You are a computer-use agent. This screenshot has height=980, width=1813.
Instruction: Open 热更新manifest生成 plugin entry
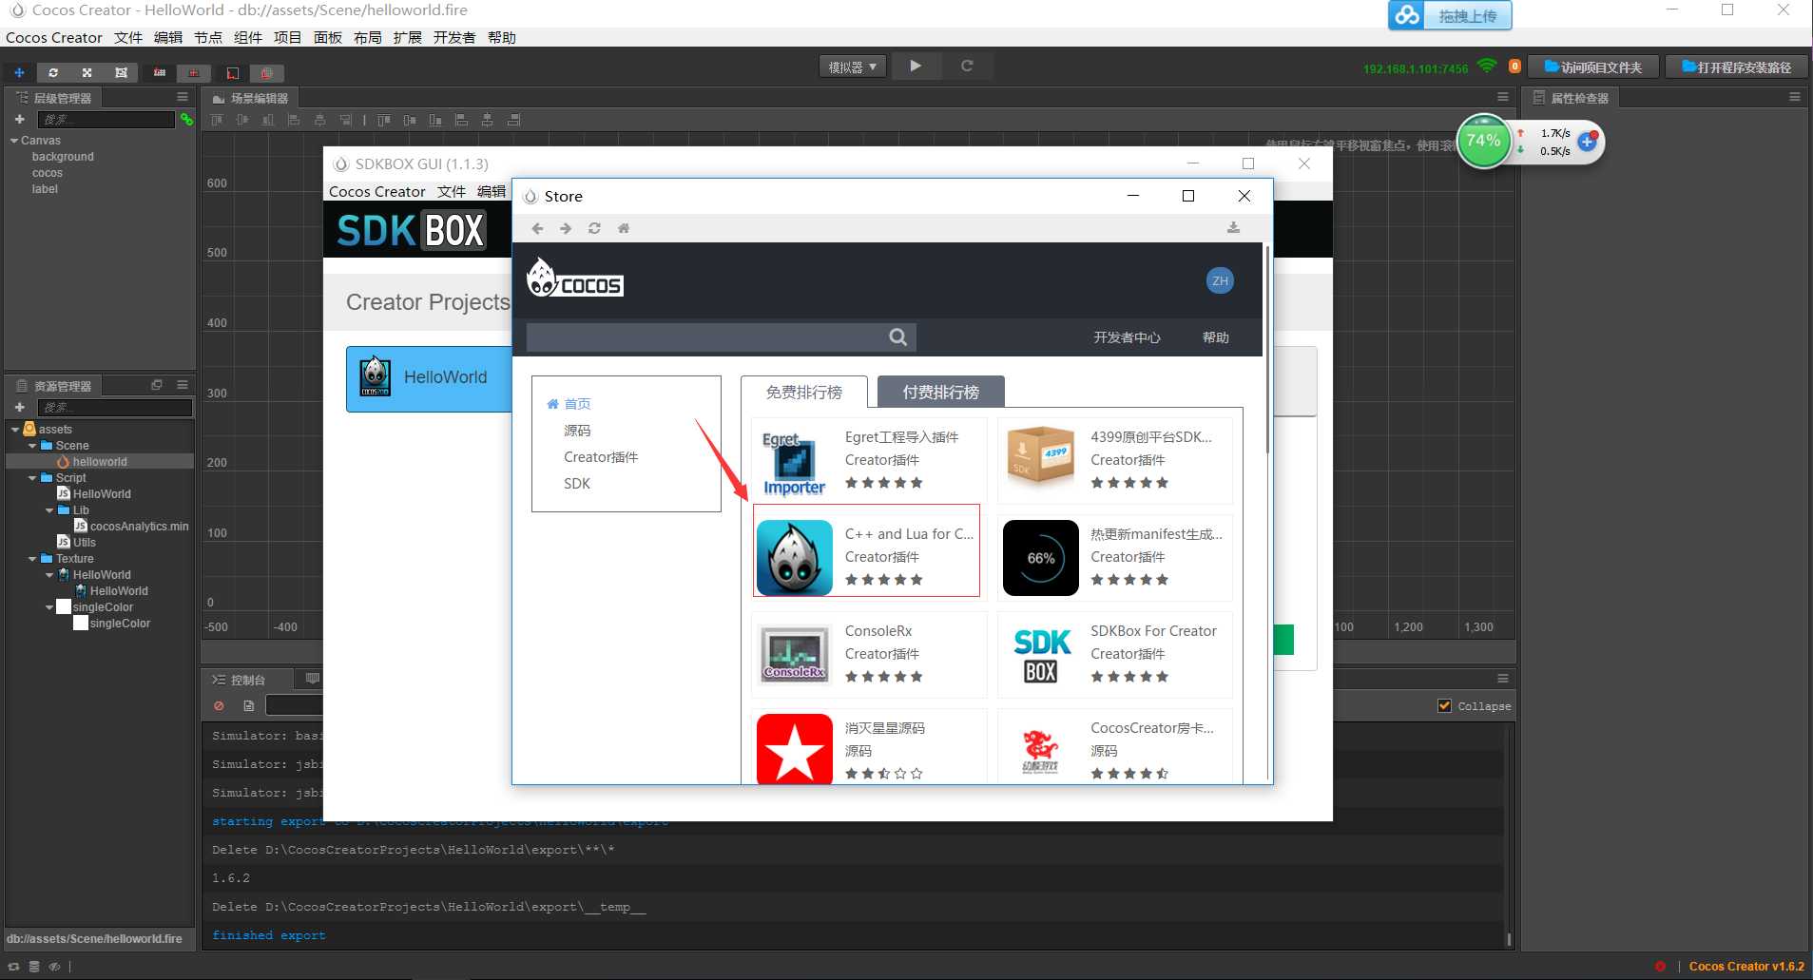[1114, 558]
